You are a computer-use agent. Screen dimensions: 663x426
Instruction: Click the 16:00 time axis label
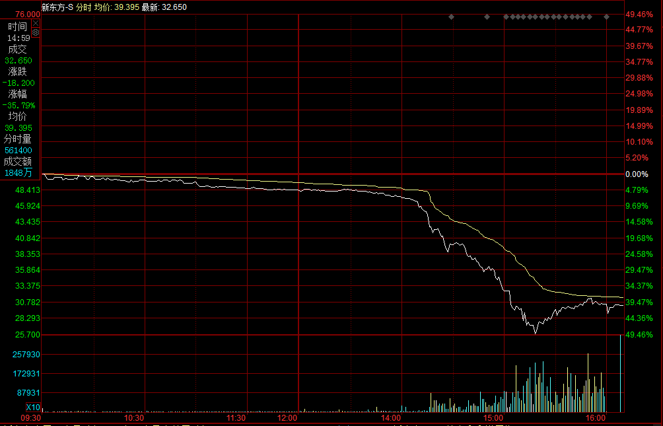coord(596,418)
